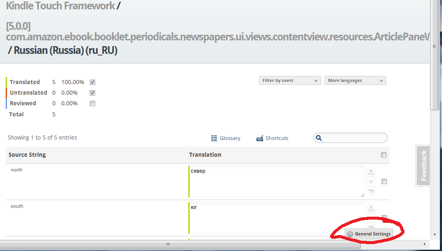Select the source string north

pyautogui.click(x=16, y=170)
